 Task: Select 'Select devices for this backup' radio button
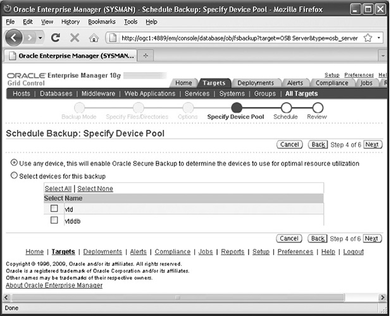point(14,175)
